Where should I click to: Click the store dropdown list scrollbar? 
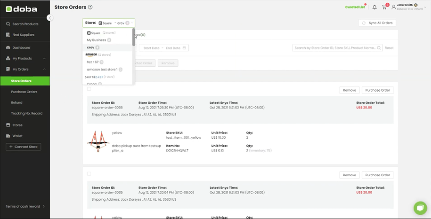[134, 37]
